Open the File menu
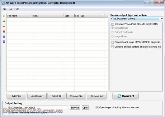Viewport: 165px width, 117px height. [x=5, y=9]
